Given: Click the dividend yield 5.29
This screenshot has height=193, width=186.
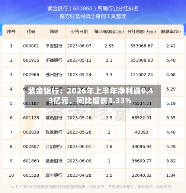Looking at the screenshot, I should [171, 89].
